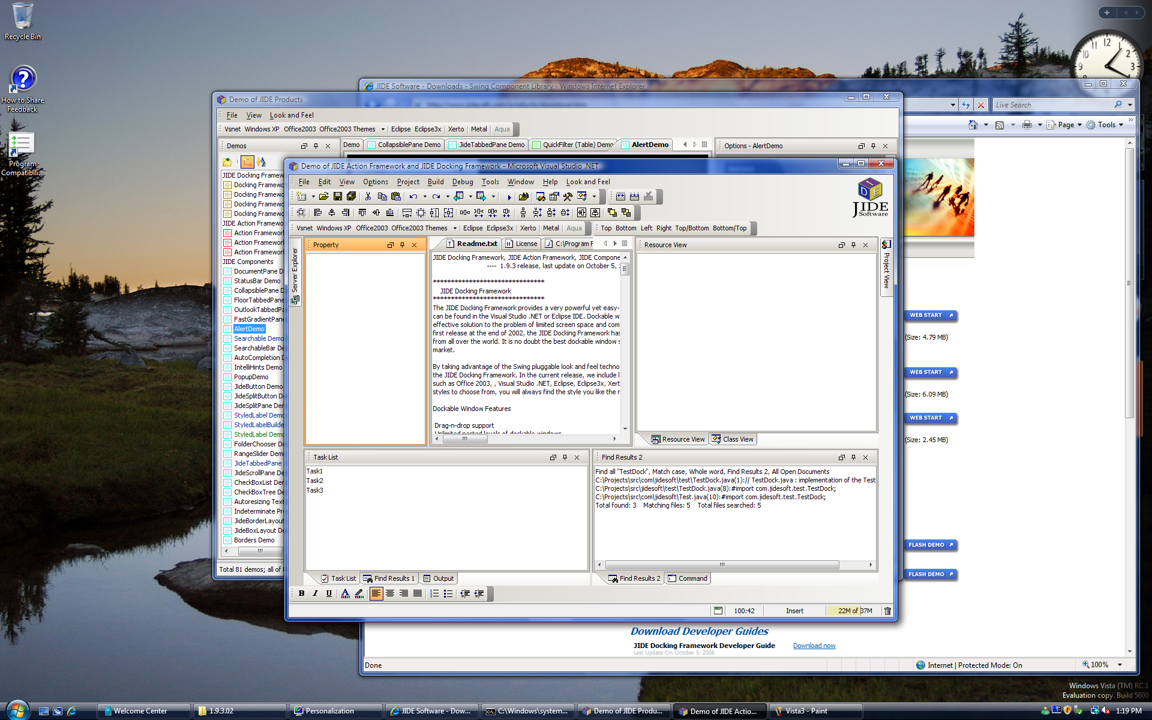Open the Window menu in Visual Studio demo
1152x720 pixels.
pos(520,182)
